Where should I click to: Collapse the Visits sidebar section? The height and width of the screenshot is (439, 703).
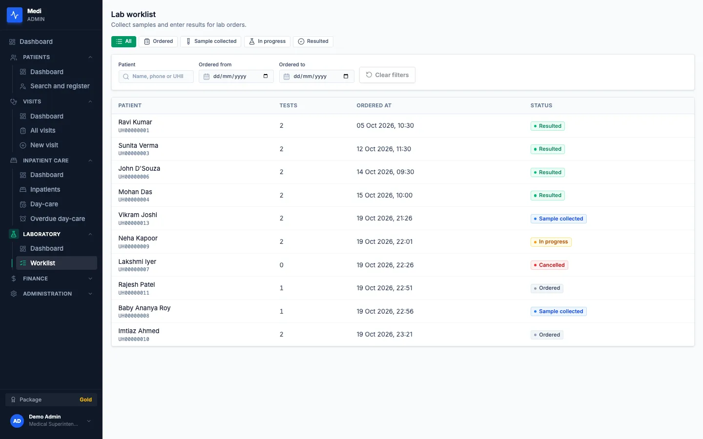point(90,102)
